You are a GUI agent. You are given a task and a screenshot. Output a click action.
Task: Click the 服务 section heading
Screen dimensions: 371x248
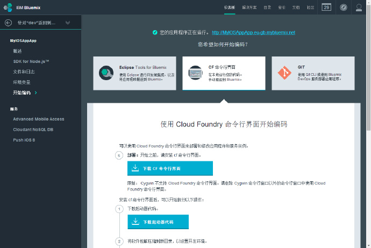[x=14, y=109]
